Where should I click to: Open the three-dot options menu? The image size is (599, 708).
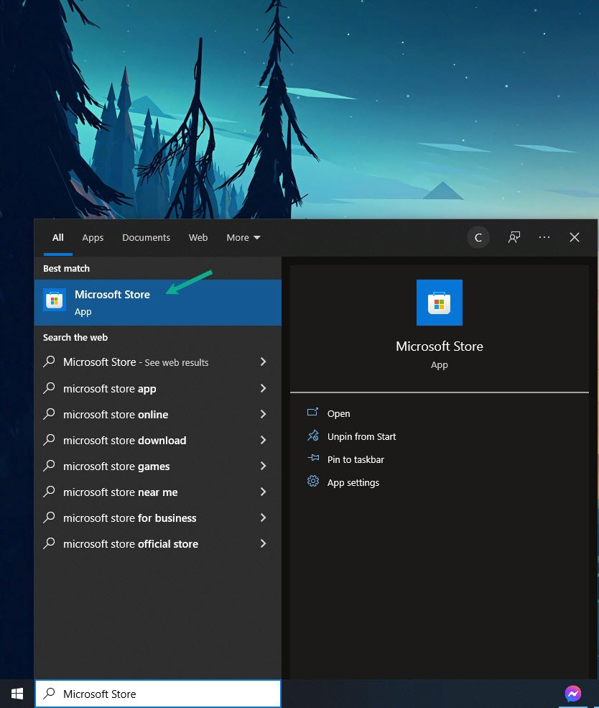tap(544, 237)
